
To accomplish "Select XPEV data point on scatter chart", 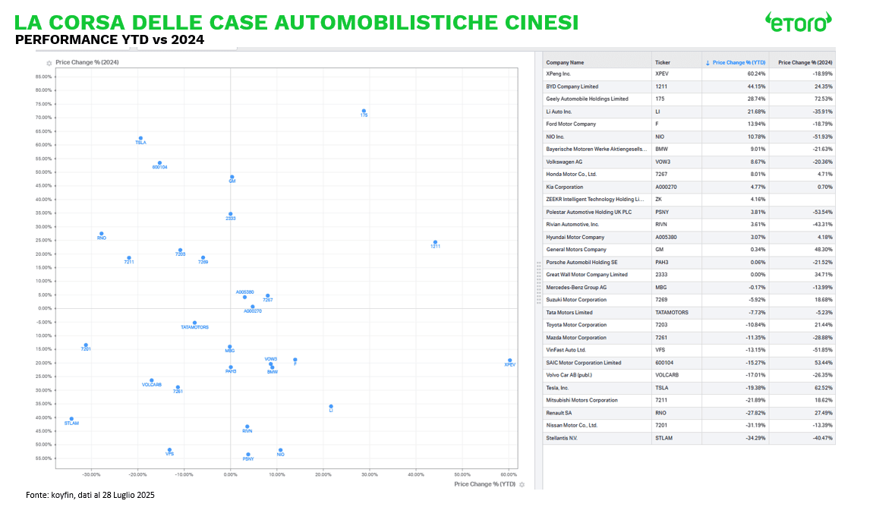I will (509, 361).
